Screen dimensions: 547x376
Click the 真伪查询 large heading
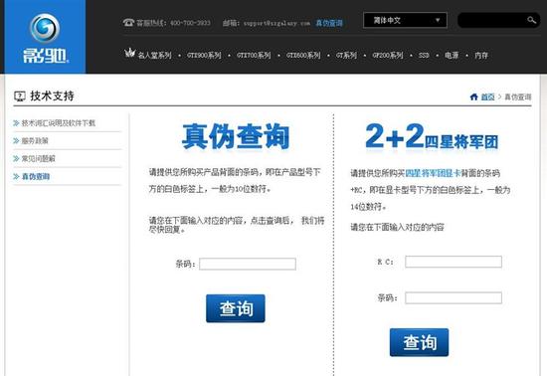(236, 136)
